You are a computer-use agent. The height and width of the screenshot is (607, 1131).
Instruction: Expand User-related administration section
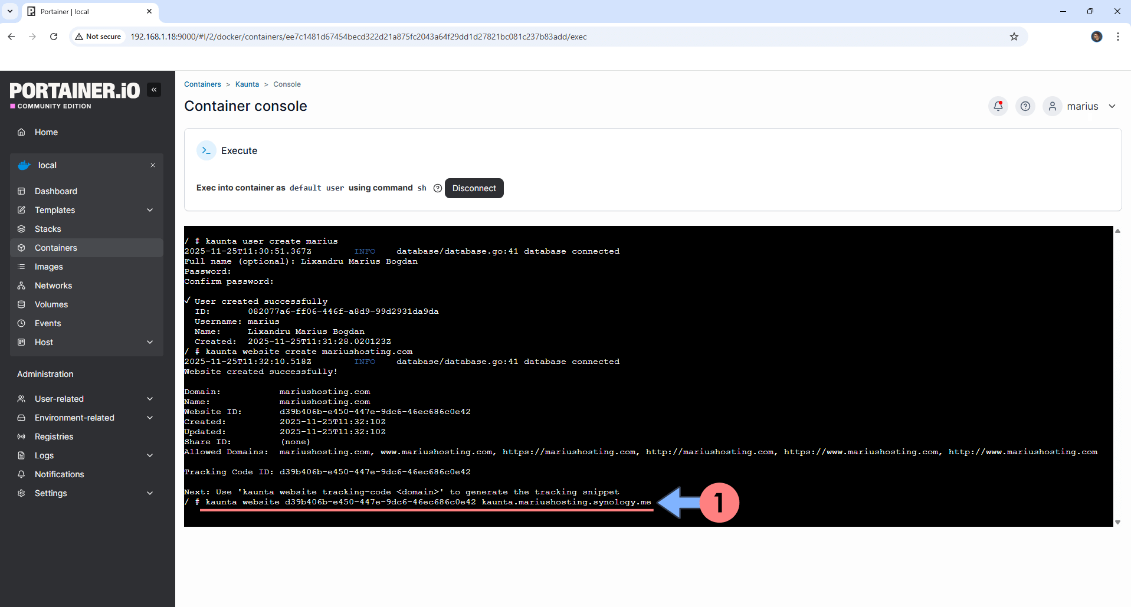click(150, 399)
